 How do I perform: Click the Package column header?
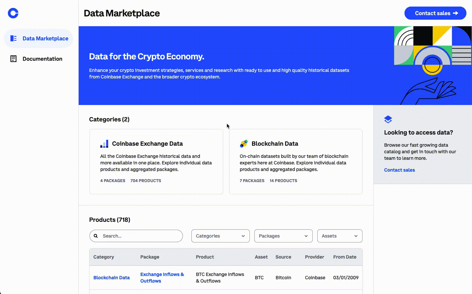pyautogui.click(x=150, y=257)
